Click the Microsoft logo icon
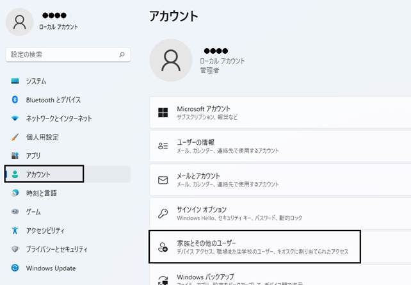 pyautogui.click(x=163, y=113)
